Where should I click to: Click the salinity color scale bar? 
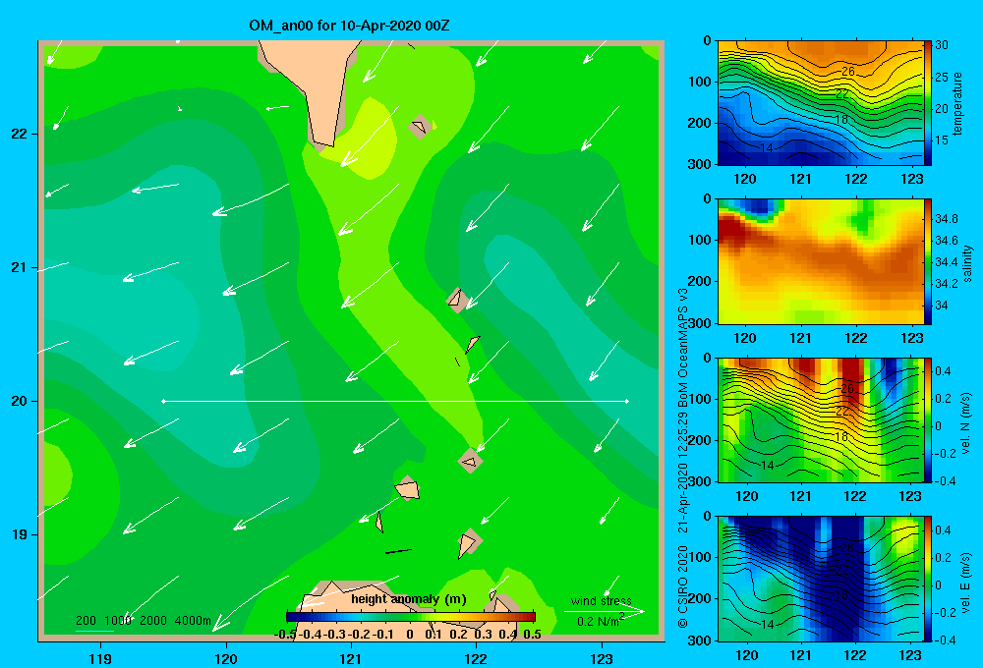(928, 262)
